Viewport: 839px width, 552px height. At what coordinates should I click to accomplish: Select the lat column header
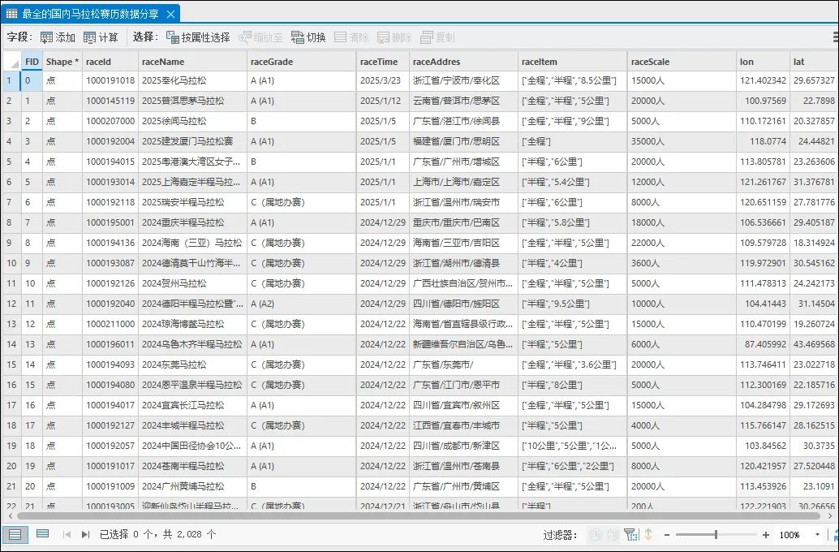pyautogui.click(x=814, y=62)
